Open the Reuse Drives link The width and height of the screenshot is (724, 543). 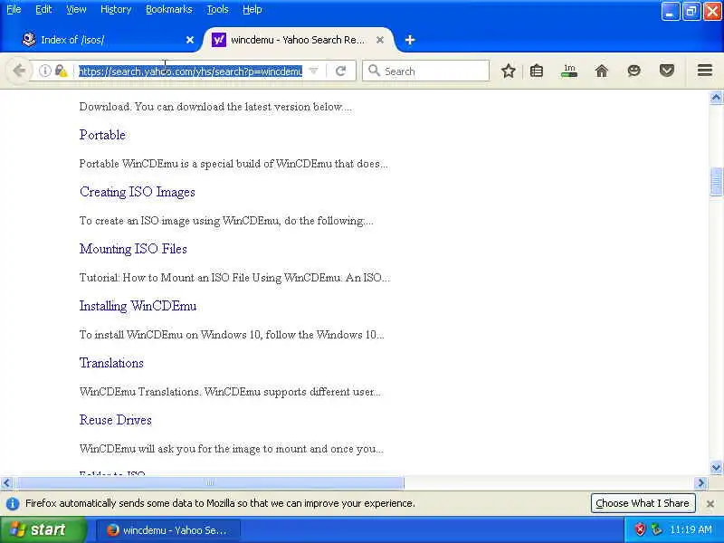(x=116, y=420)
